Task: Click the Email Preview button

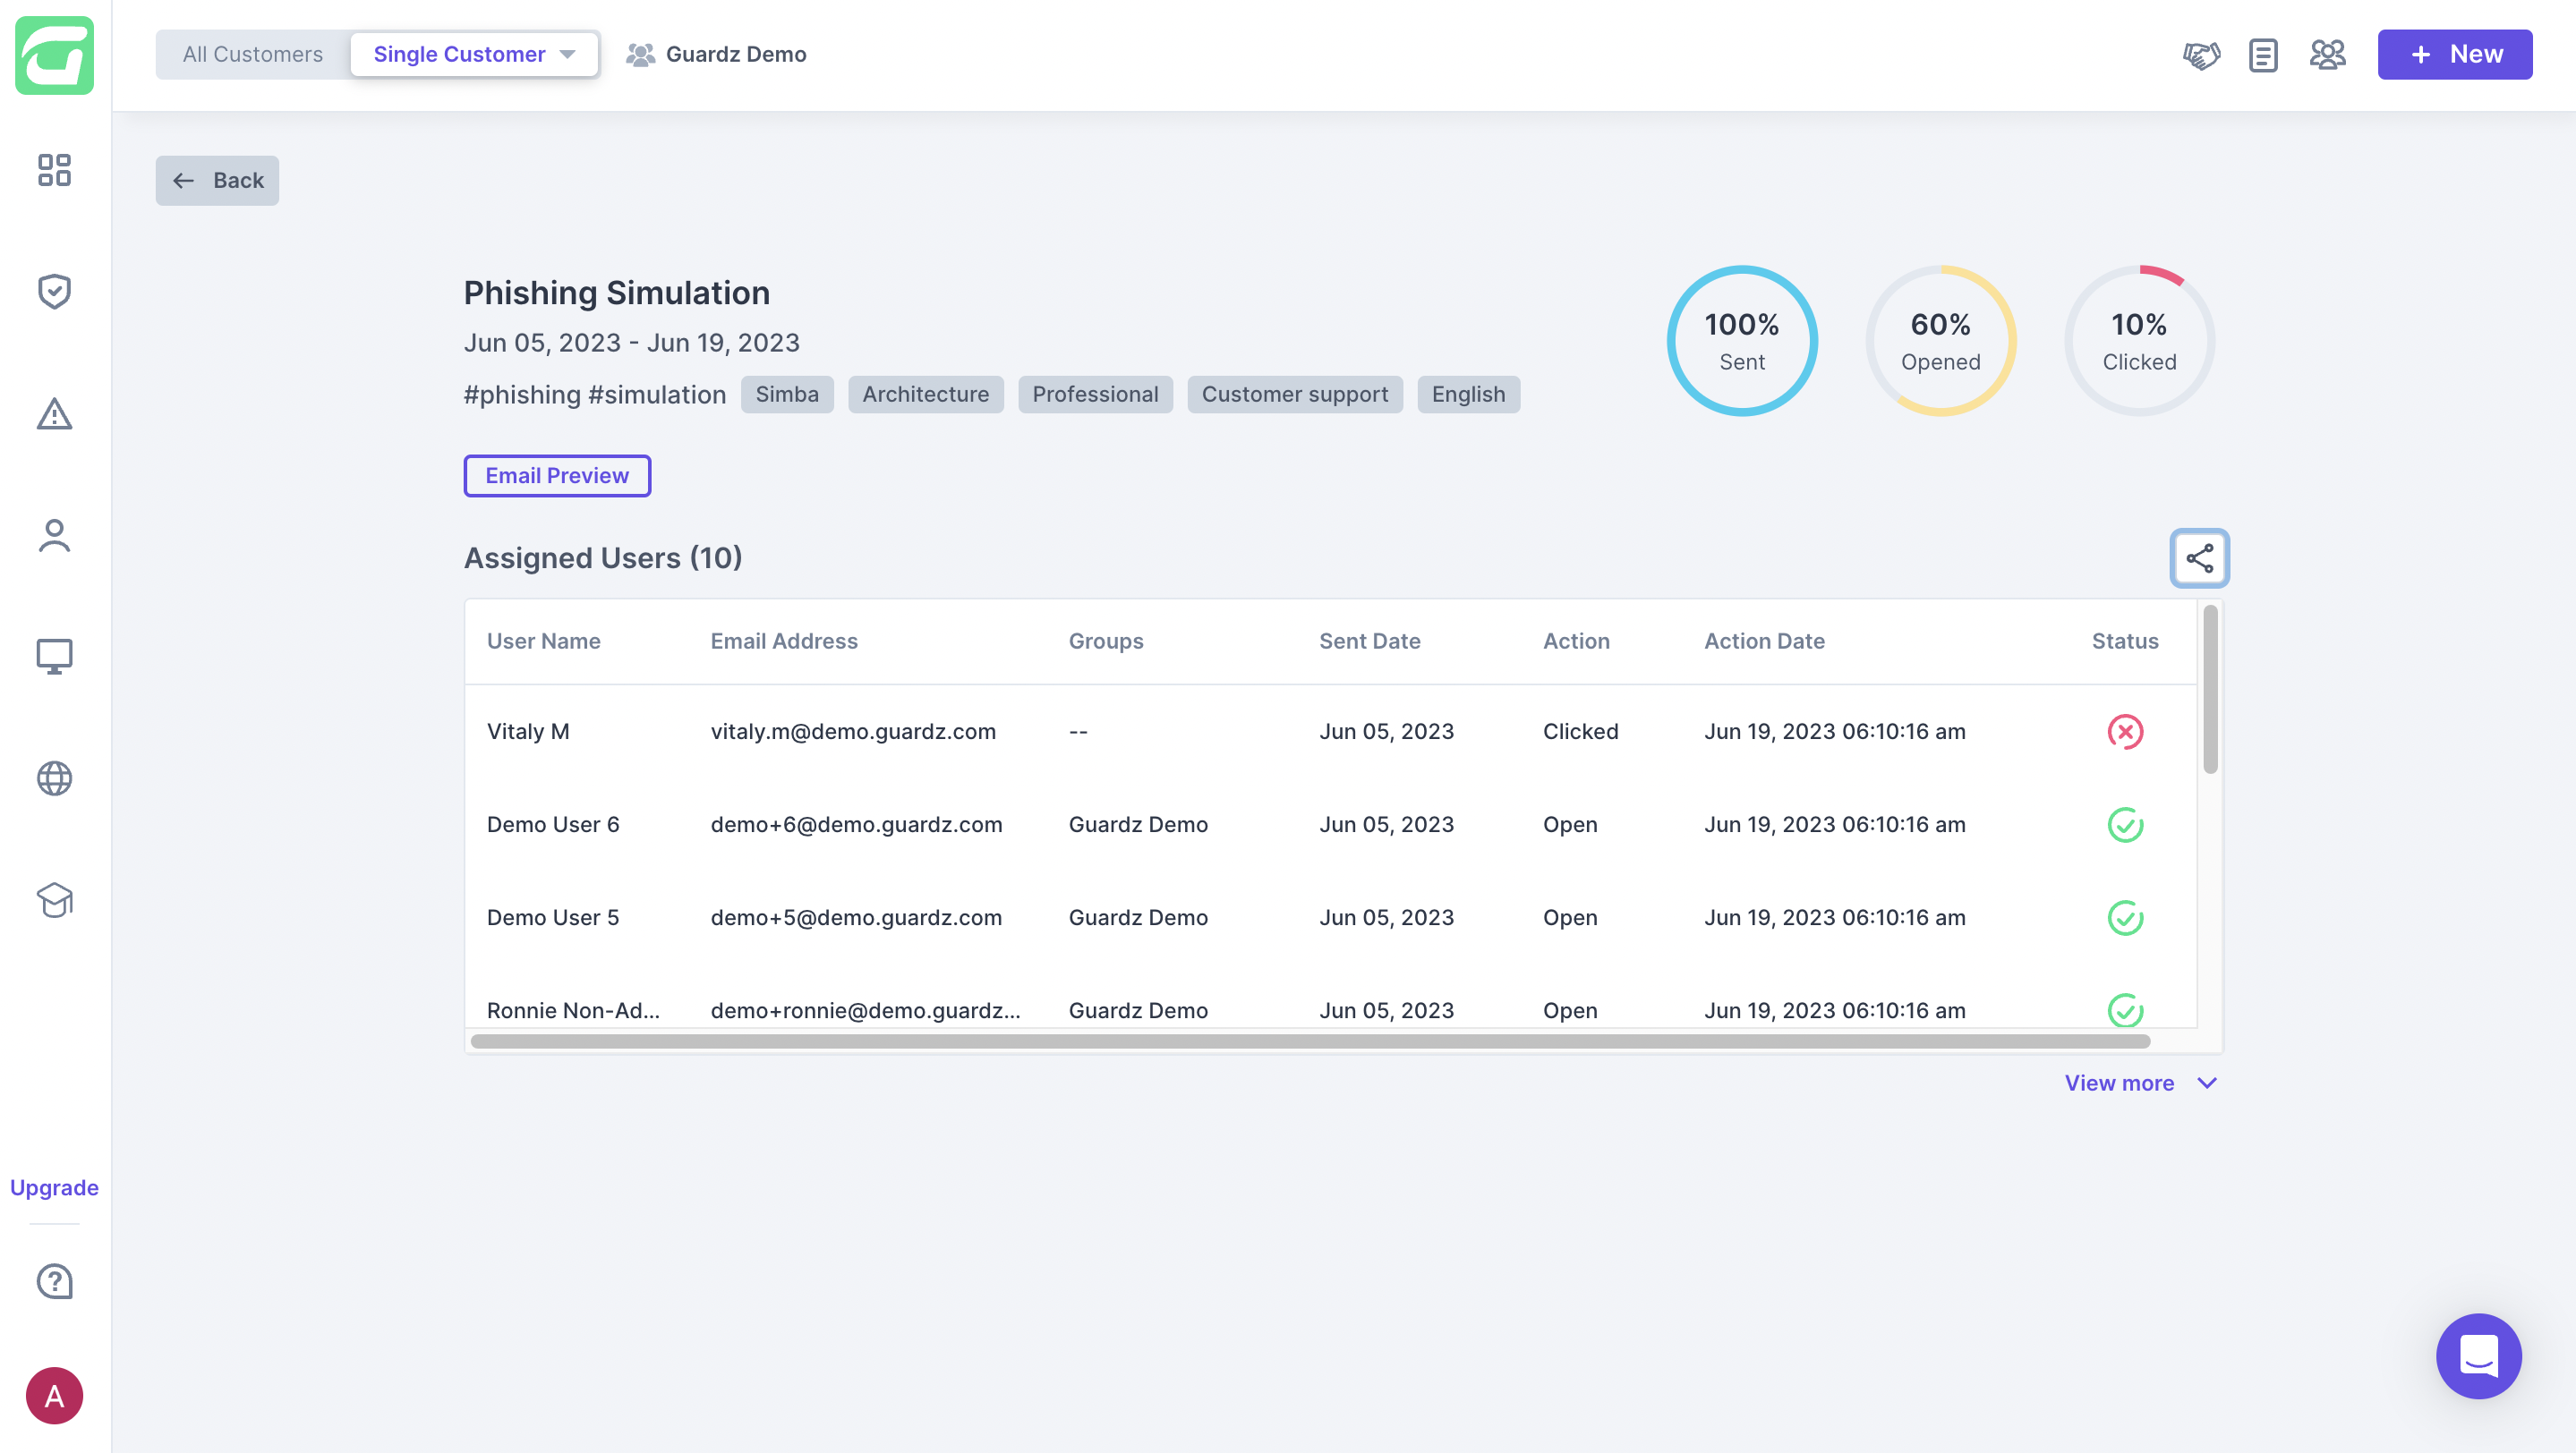Action: click(x=557, y=476)
